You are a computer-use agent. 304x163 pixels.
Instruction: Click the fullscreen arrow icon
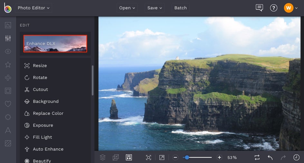(162, 158)
